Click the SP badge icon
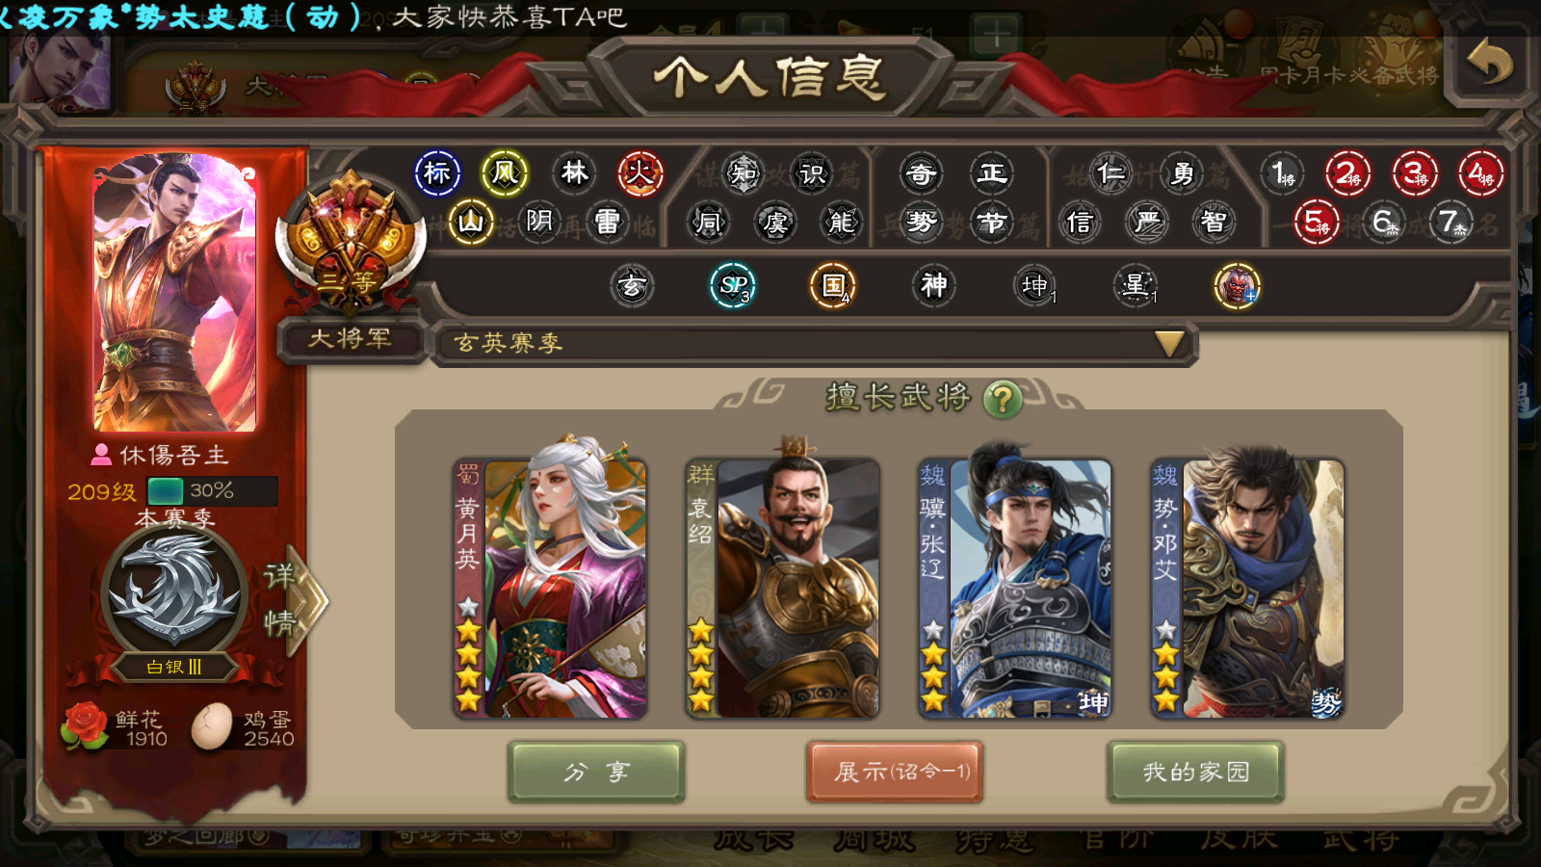The height and width of the screenshot is (867, 1541). tap(733, 285)
